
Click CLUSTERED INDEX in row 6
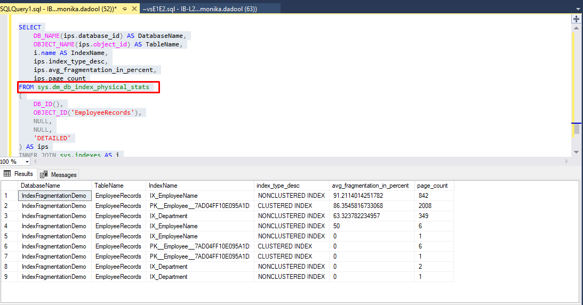tap(285, 246)
